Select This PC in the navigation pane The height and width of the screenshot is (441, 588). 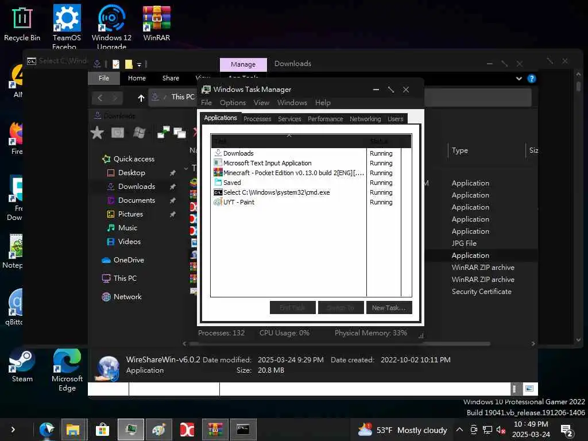125,278
